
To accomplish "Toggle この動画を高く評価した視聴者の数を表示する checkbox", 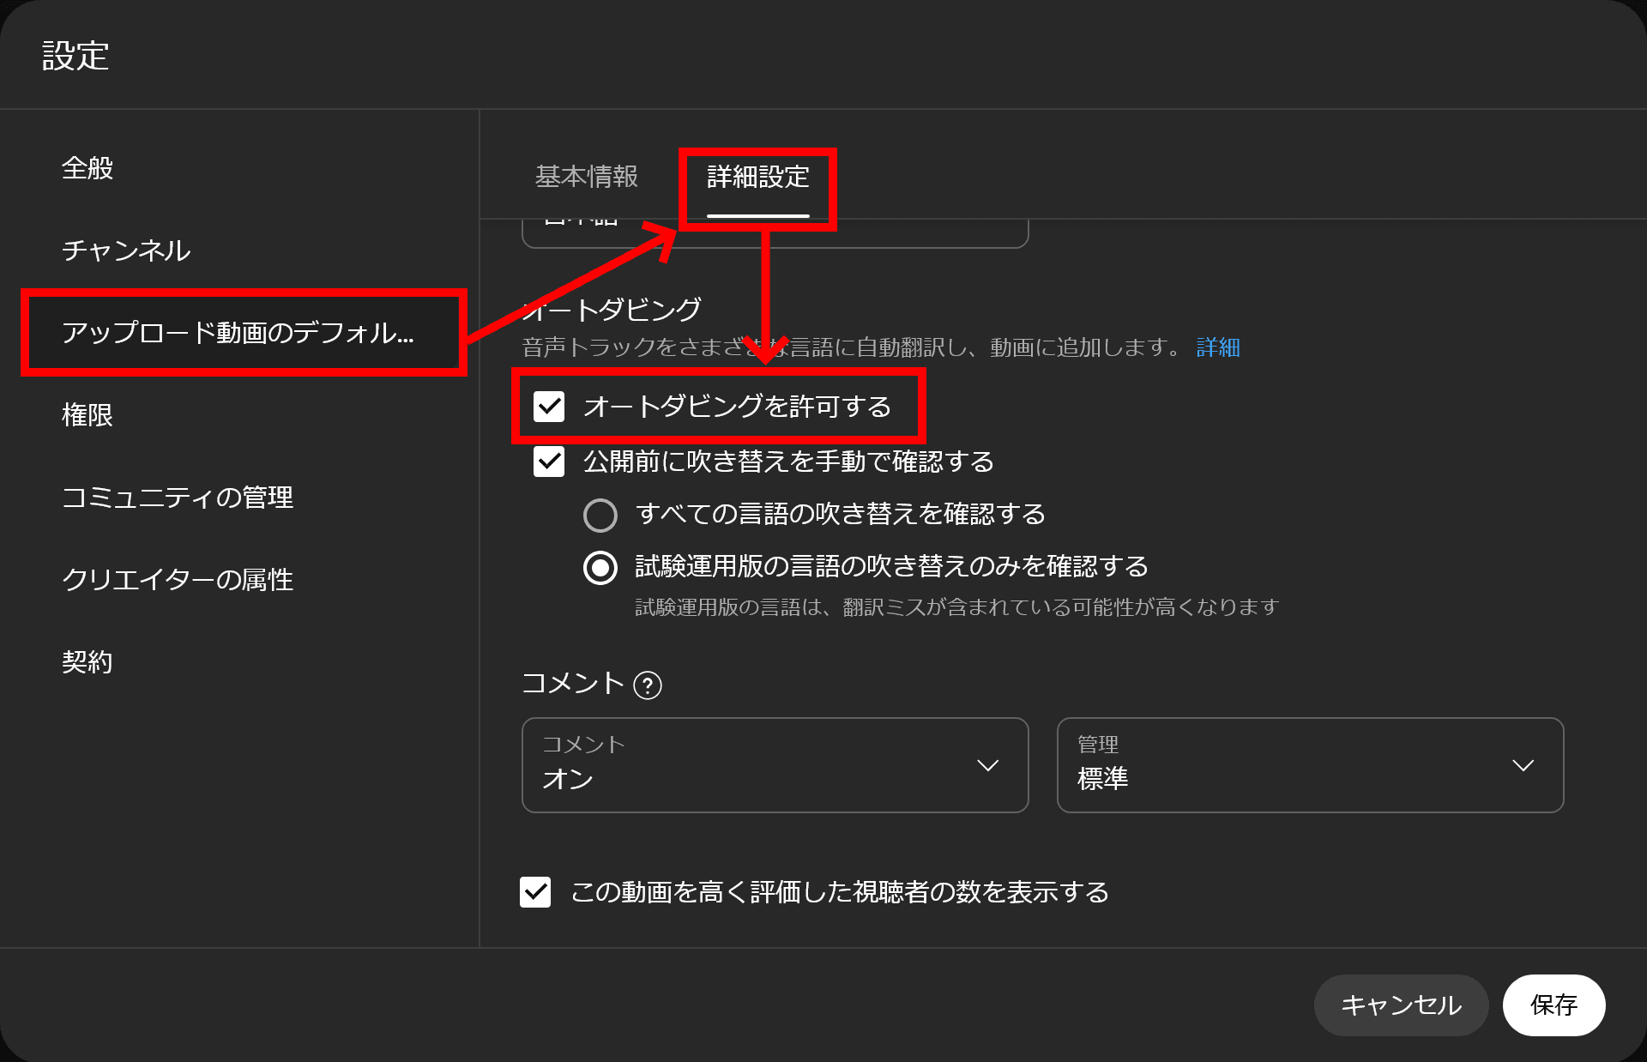I will point(535,892).
